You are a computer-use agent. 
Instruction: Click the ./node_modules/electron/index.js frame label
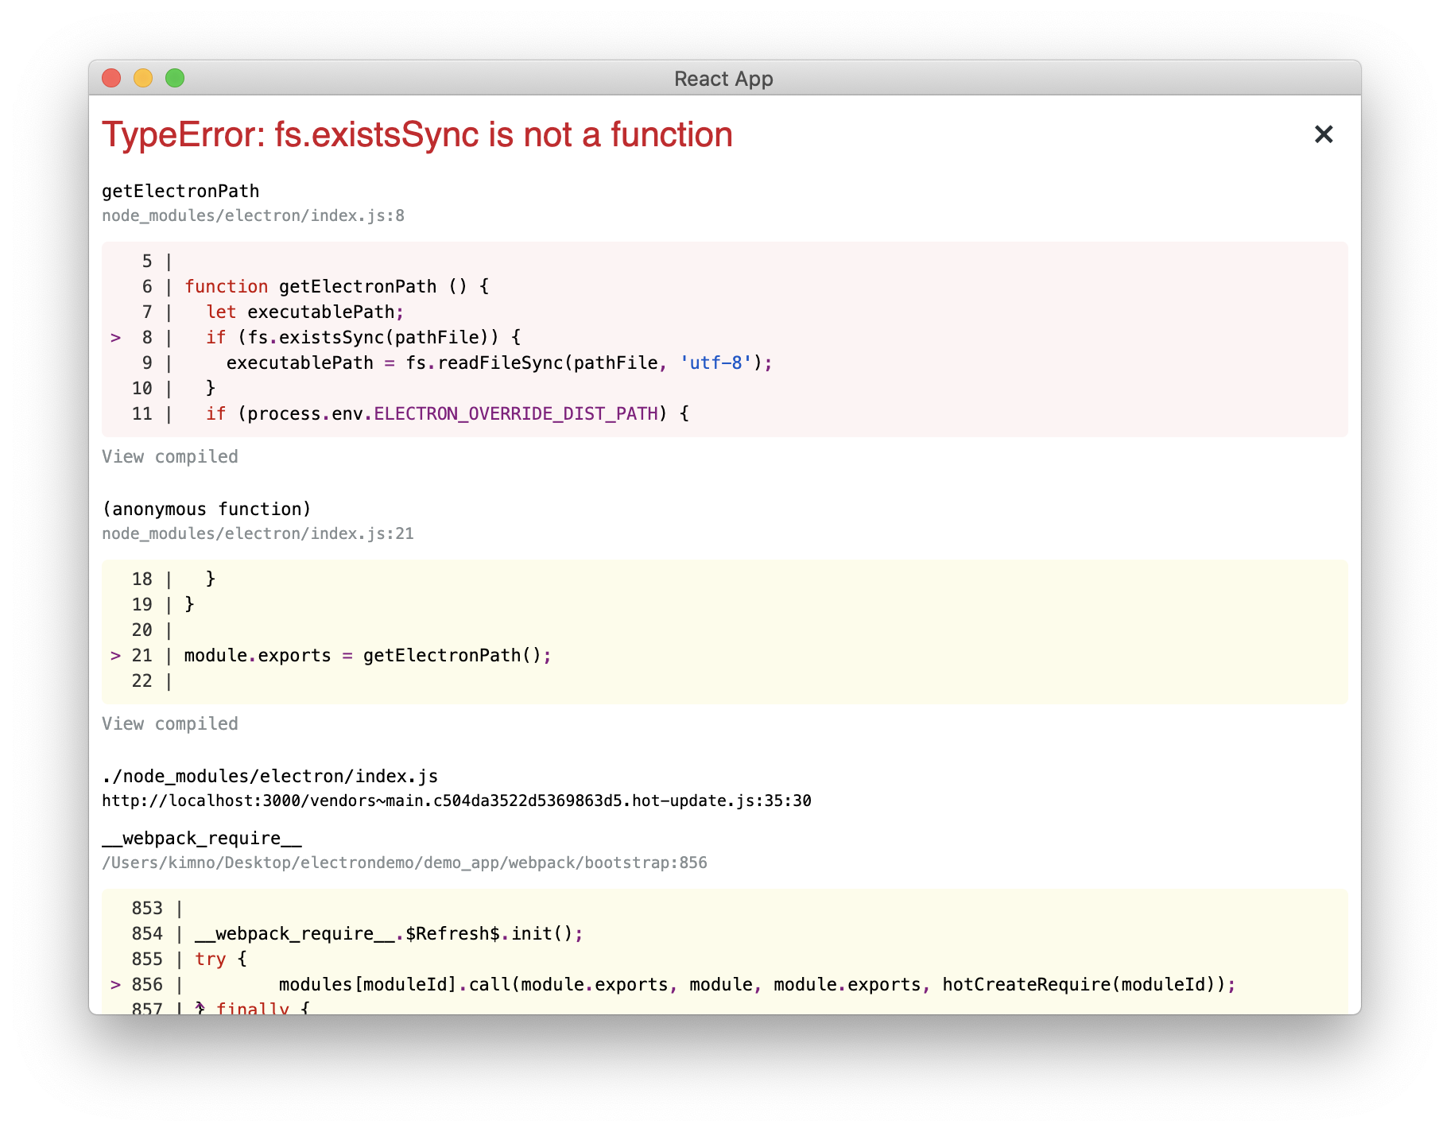pos(270,776)
